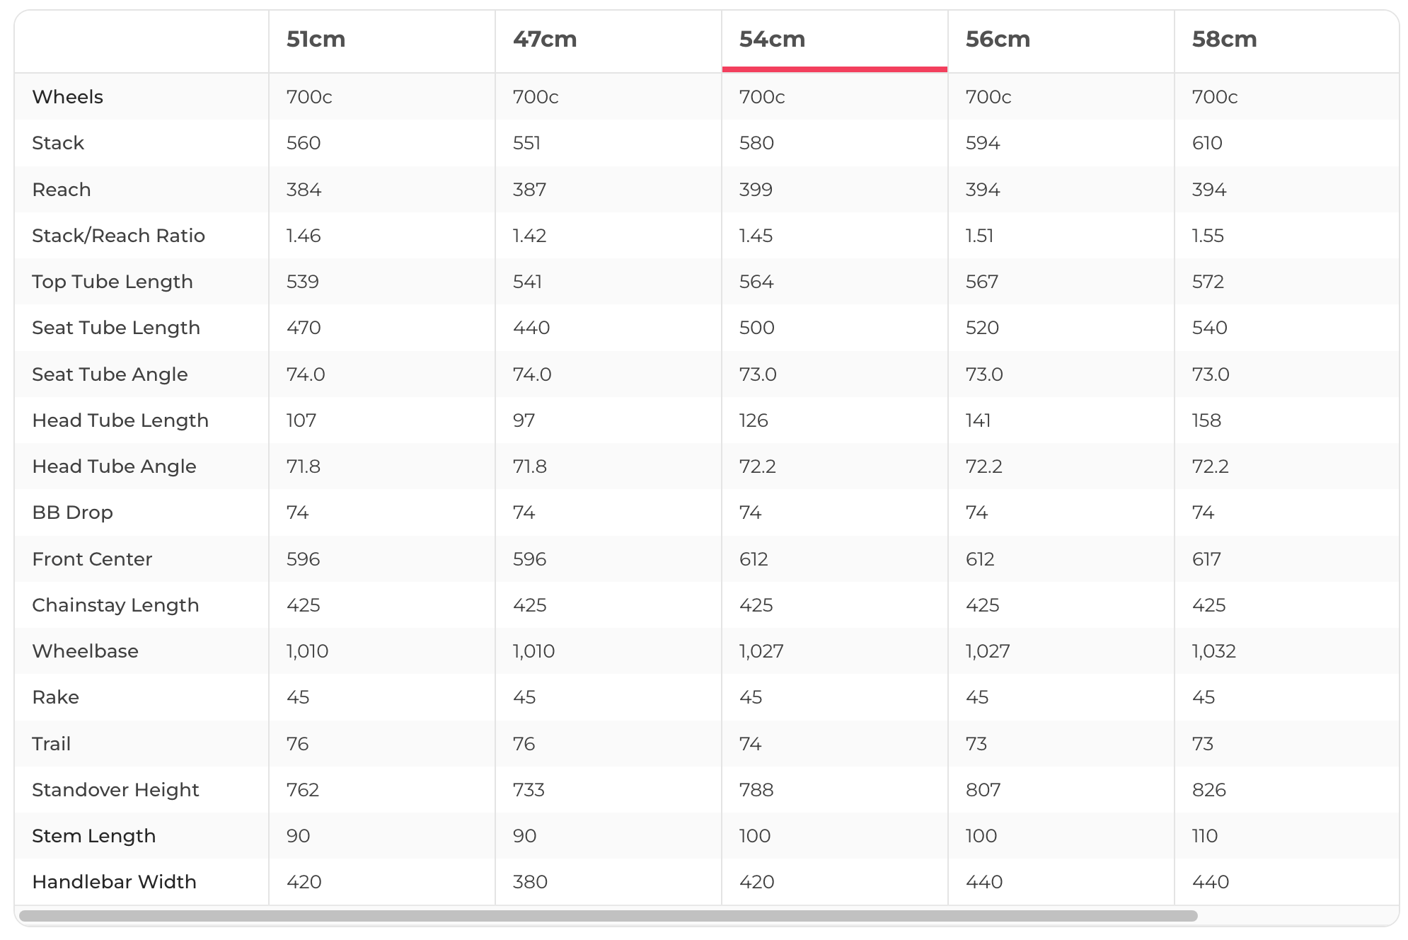Select the 58cm size header
1408x940 pixels.
1224,40
